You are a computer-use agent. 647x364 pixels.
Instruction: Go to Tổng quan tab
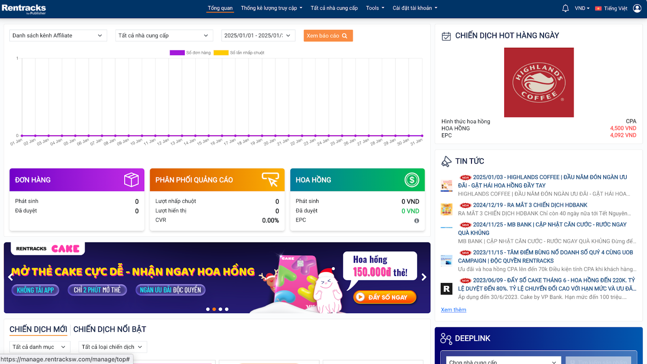220,8
